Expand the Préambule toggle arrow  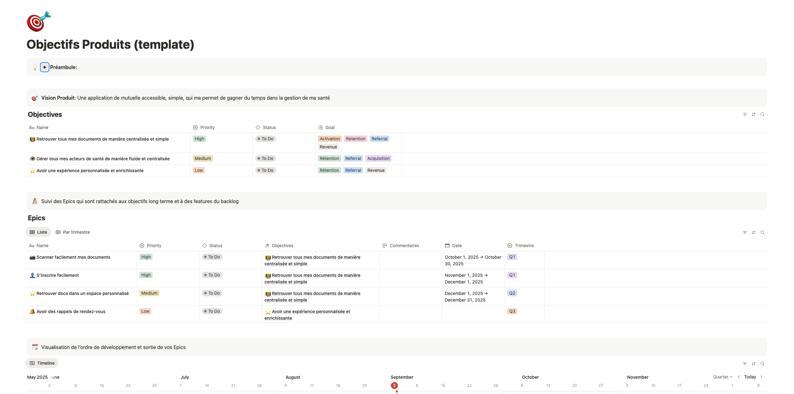44,67
